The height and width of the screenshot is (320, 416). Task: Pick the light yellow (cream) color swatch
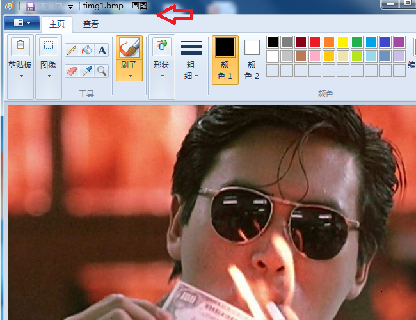[x=343, y=56]
